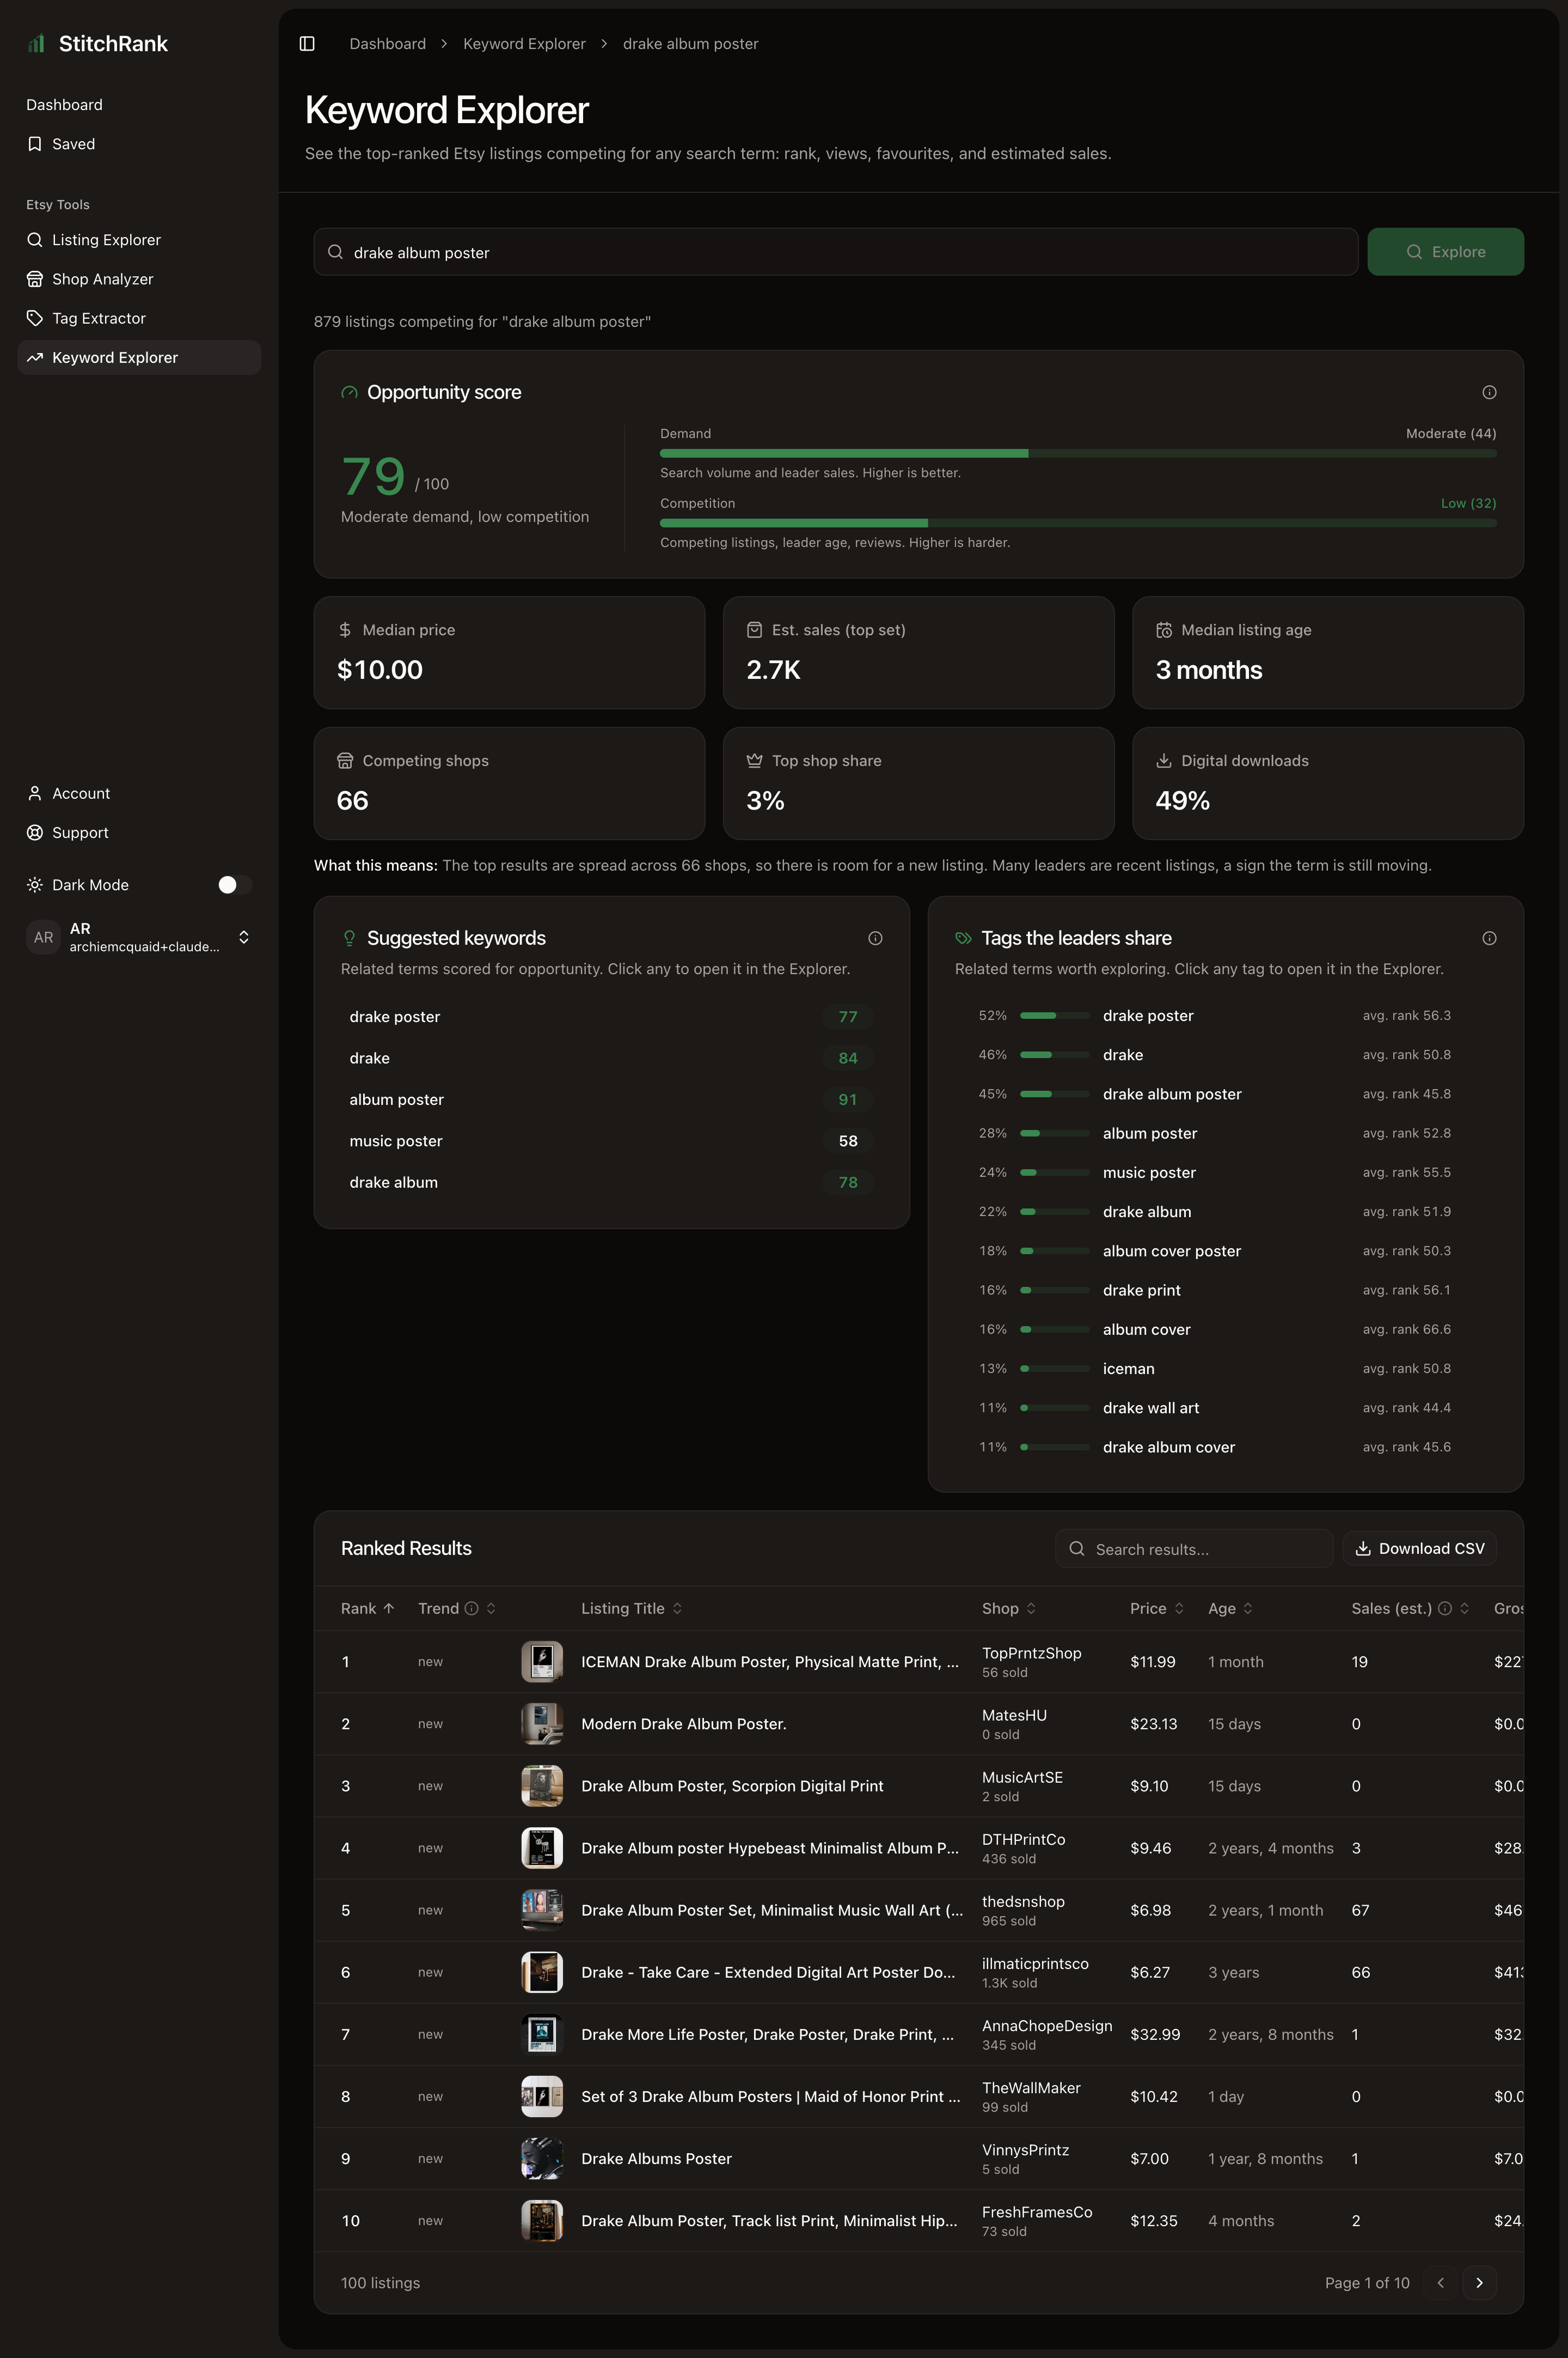Select Keyword Explorer in sidebar

pyautogui.click(x=139, y=357)
